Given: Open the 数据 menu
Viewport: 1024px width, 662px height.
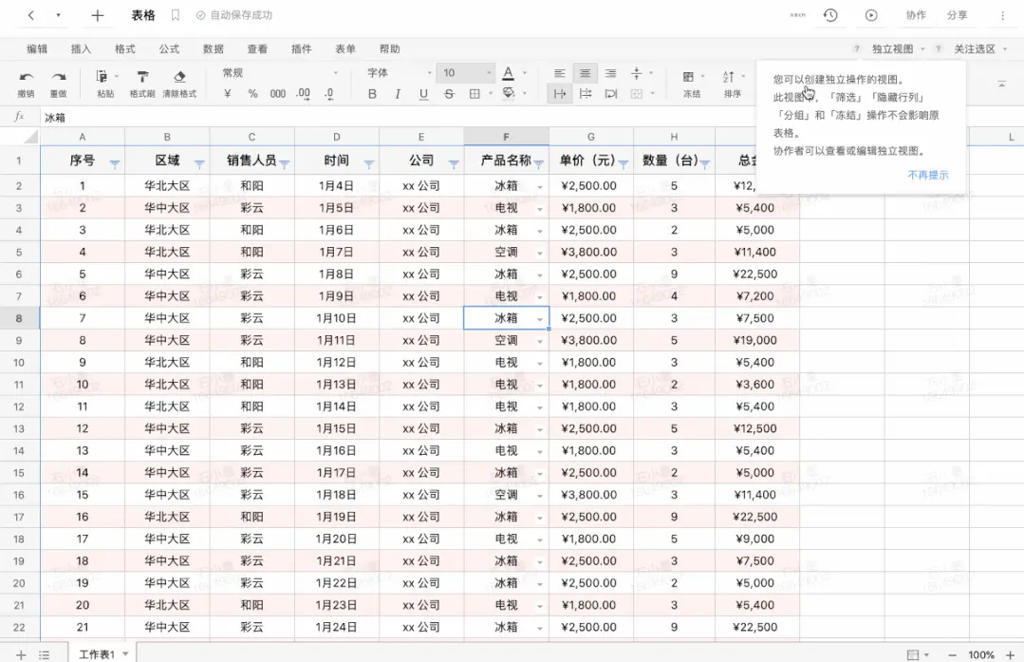Looking at the screenshot, I should [213, 48].
